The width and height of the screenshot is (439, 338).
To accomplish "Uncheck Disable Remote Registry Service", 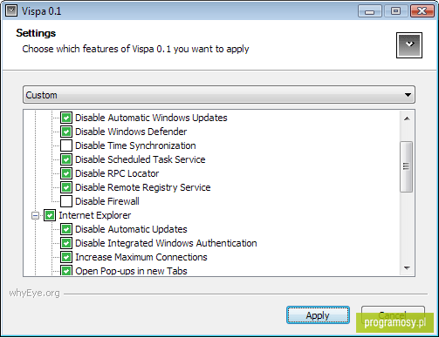I will pos(66,187).
